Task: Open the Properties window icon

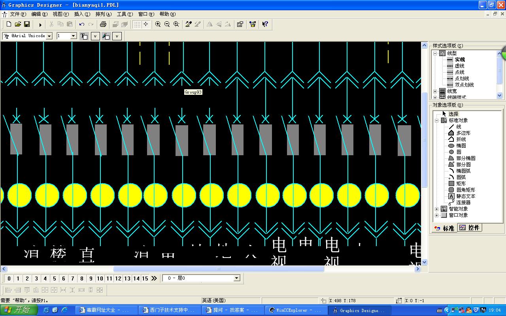Action: [240, 24]
